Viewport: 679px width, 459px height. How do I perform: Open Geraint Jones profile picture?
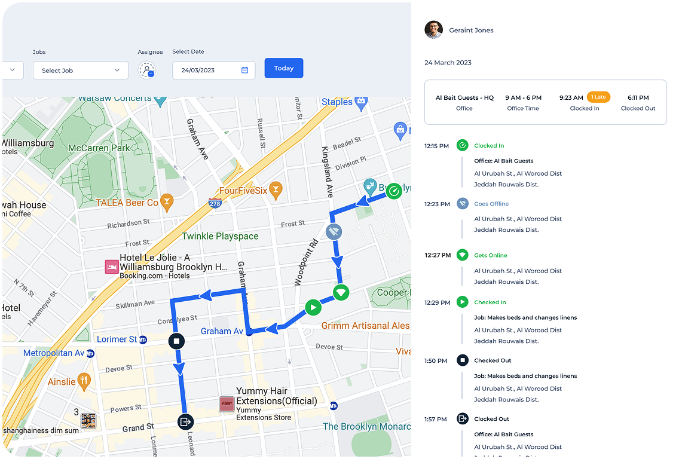click(x=433, y=30)
